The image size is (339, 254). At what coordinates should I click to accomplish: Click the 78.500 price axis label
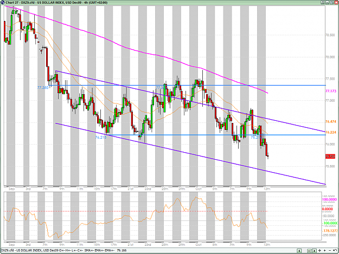(330, 35)
